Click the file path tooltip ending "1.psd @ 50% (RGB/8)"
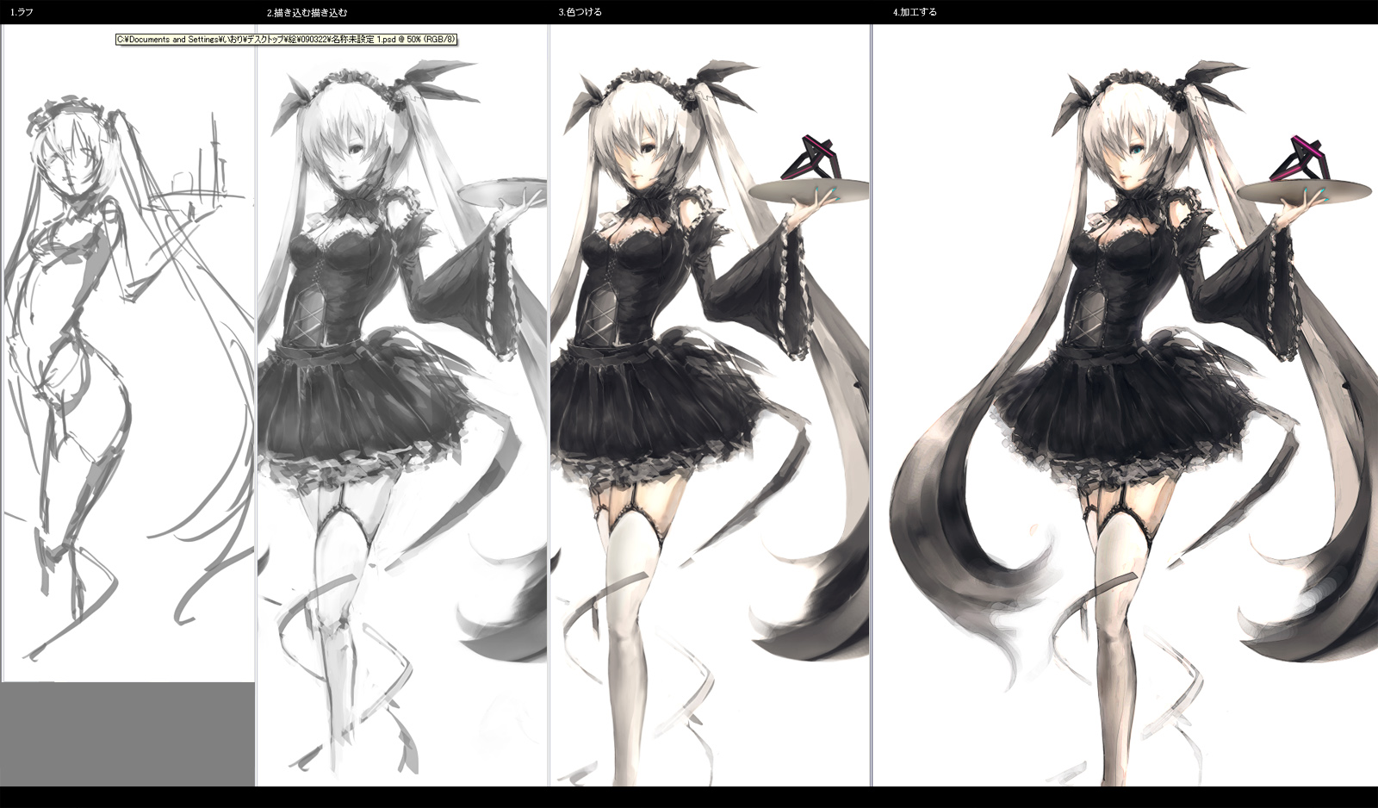 point(287,40)
